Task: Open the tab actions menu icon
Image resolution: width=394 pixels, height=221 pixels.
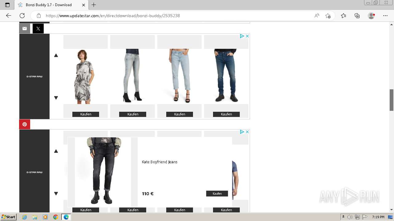Action: (7, 5)
